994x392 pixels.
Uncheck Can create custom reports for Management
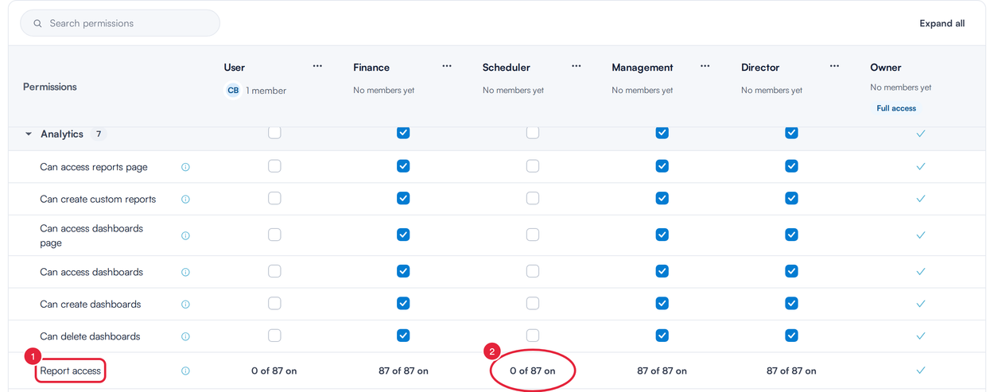click(x=662, y=198)
